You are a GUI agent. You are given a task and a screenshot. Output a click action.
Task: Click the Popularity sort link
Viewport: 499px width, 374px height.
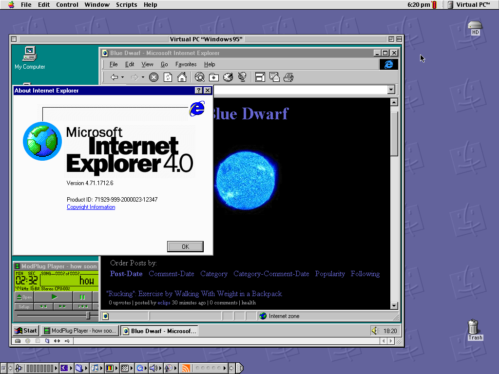(330, 274)
